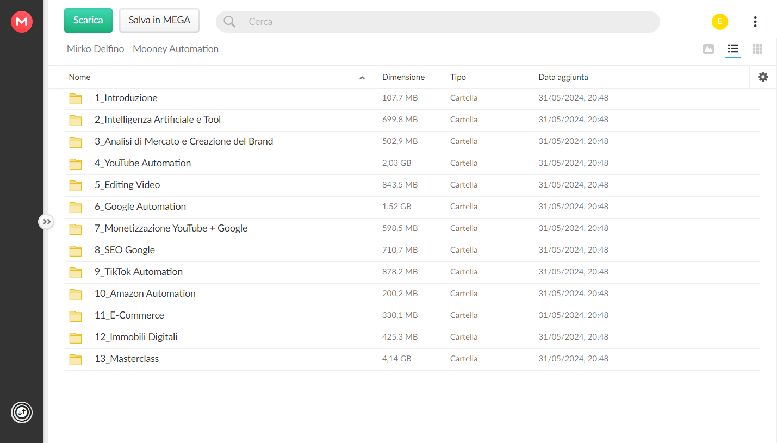This screenshot has height=443, width=777.
Task: Select folder icon of 1_Introduzione
Action: pyautogui.click(x=76, y=98)
